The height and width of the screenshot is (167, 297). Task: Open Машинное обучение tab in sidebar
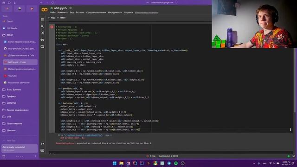(x=20, y=83)
